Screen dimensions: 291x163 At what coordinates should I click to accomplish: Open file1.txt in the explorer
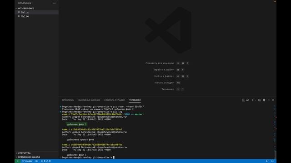pos(36,12)
